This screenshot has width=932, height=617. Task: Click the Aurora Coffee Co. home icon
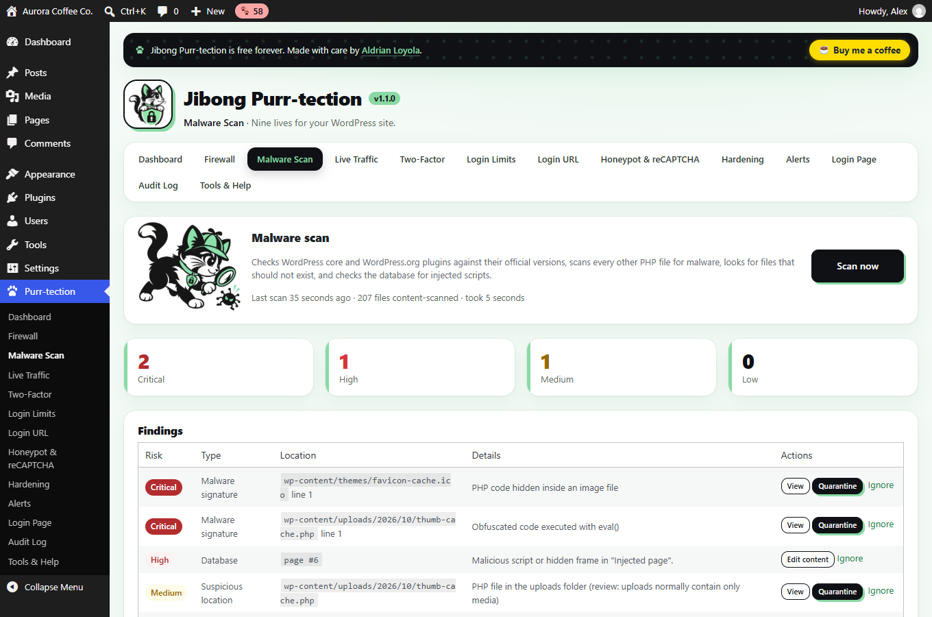[12, 11]
